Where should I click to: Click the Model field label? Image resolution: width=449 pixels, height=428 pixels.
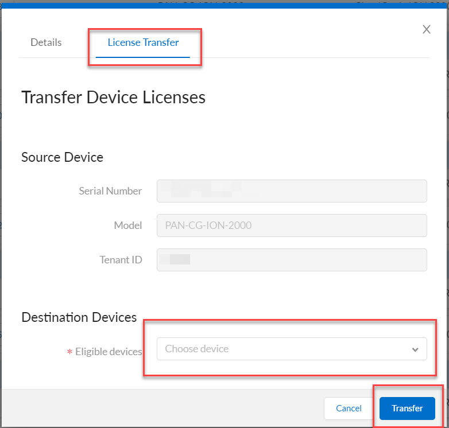127,225
